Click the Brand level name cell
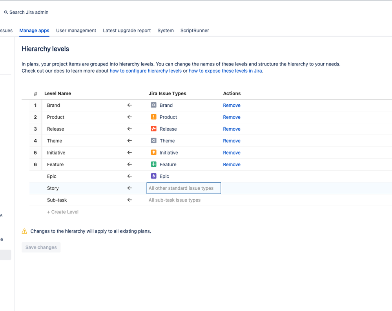The image size is (392, 311). 53,105
